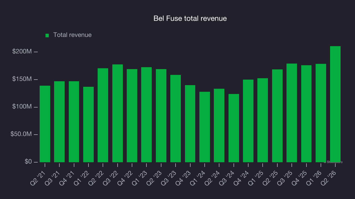Click the chart title "Bel Fuse total revenue"
Screen dimensions: 355x199
(190, 19)
